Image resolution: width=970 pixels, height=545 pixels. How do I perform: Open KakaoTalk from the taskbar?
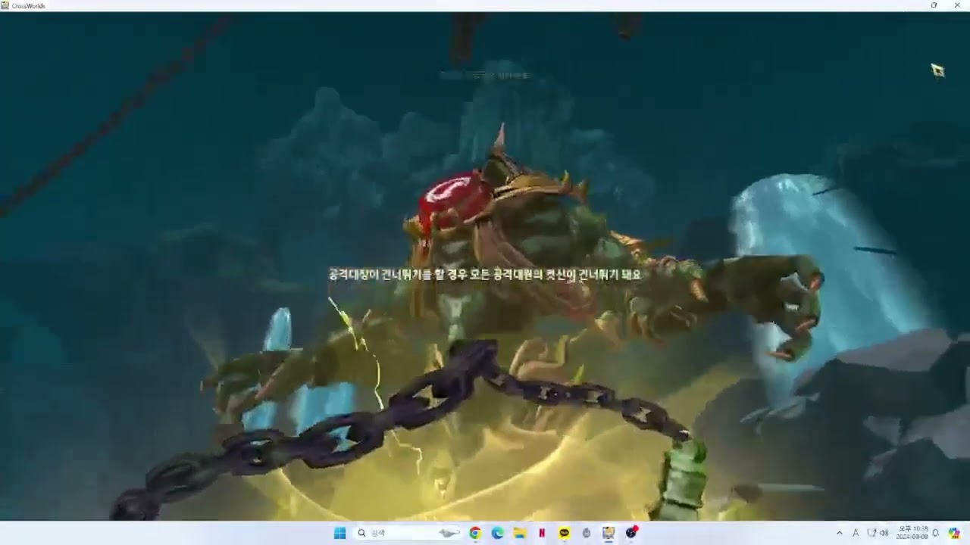[x=565, y=533]
